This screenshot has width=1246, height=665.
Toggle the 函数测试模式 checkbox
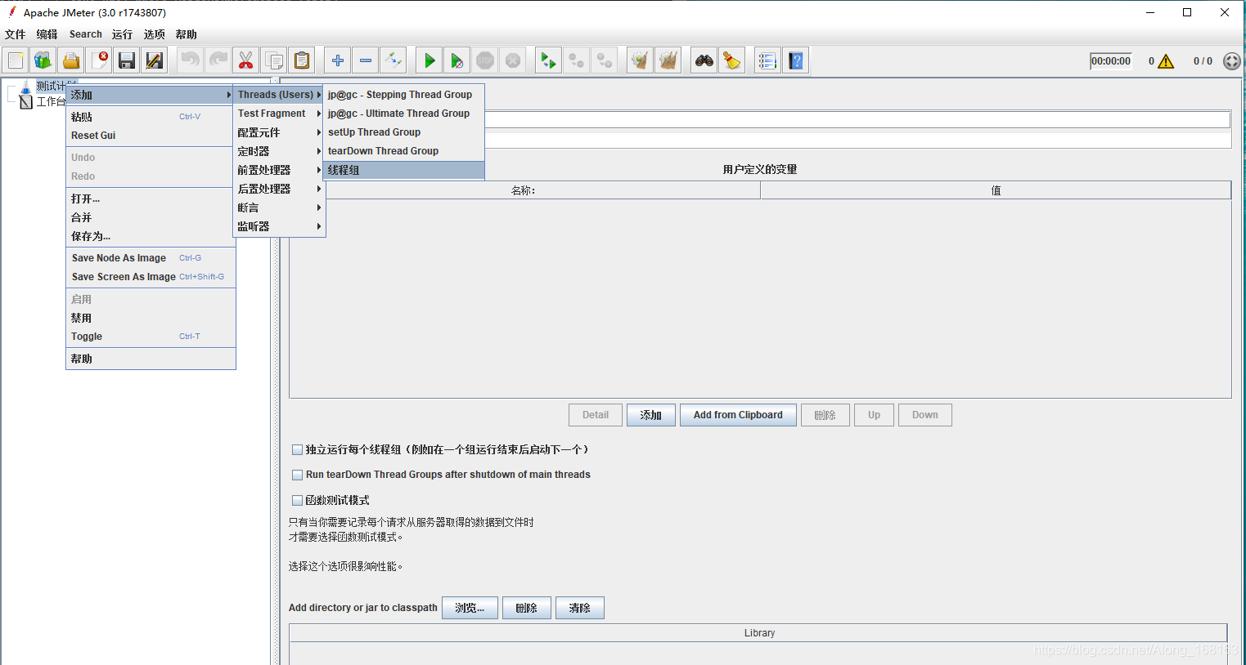click(x=298, y=500)
